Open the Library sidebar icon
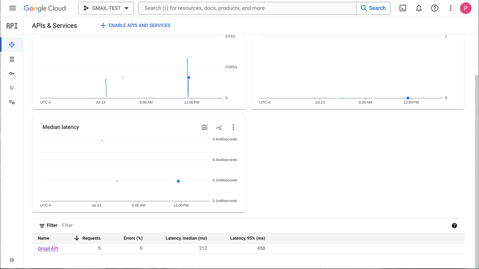This screenshot has width=479, height=269. pyautogui.click(x=12, y=59)
